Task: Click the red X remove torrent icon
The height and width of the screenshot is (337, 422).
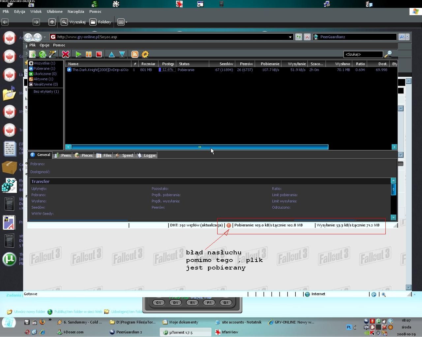Action: 66,54
